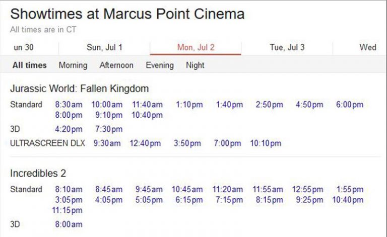Select Incredibles 2 11:15pm showtime
Viewport: 387px width, 237px height.
click(x=69, y=210)
